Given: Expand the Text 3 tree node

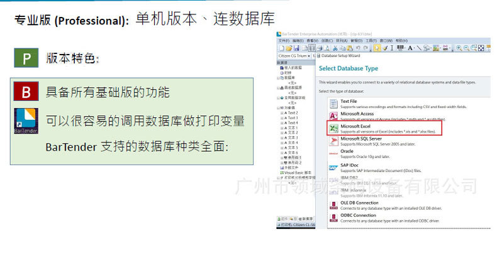Looking at the screenshot, I should coord(282,118).
